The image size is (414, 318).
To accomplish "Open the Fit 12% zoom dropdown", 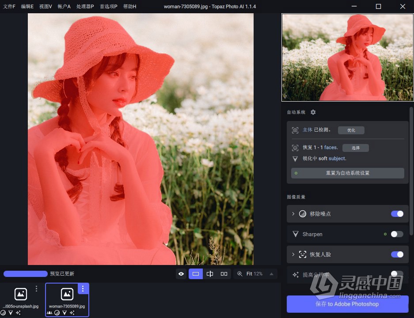I will coord(255,274).
